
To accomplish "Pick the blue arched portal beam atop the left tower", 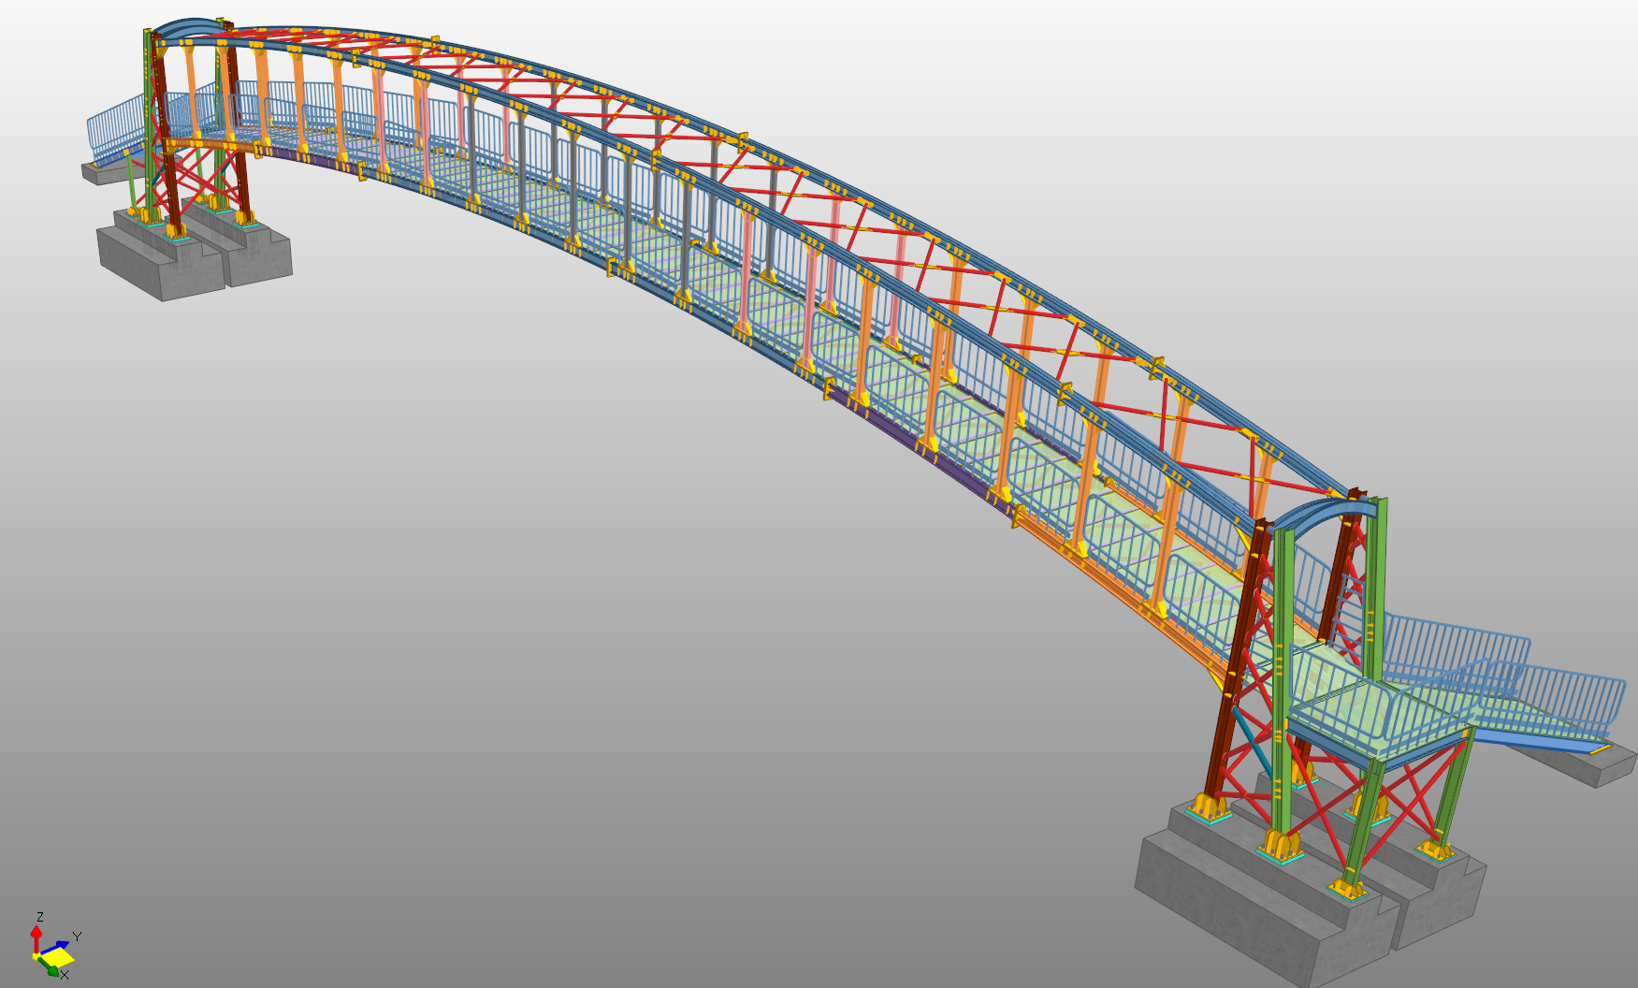I will click(x=187, y=25).
